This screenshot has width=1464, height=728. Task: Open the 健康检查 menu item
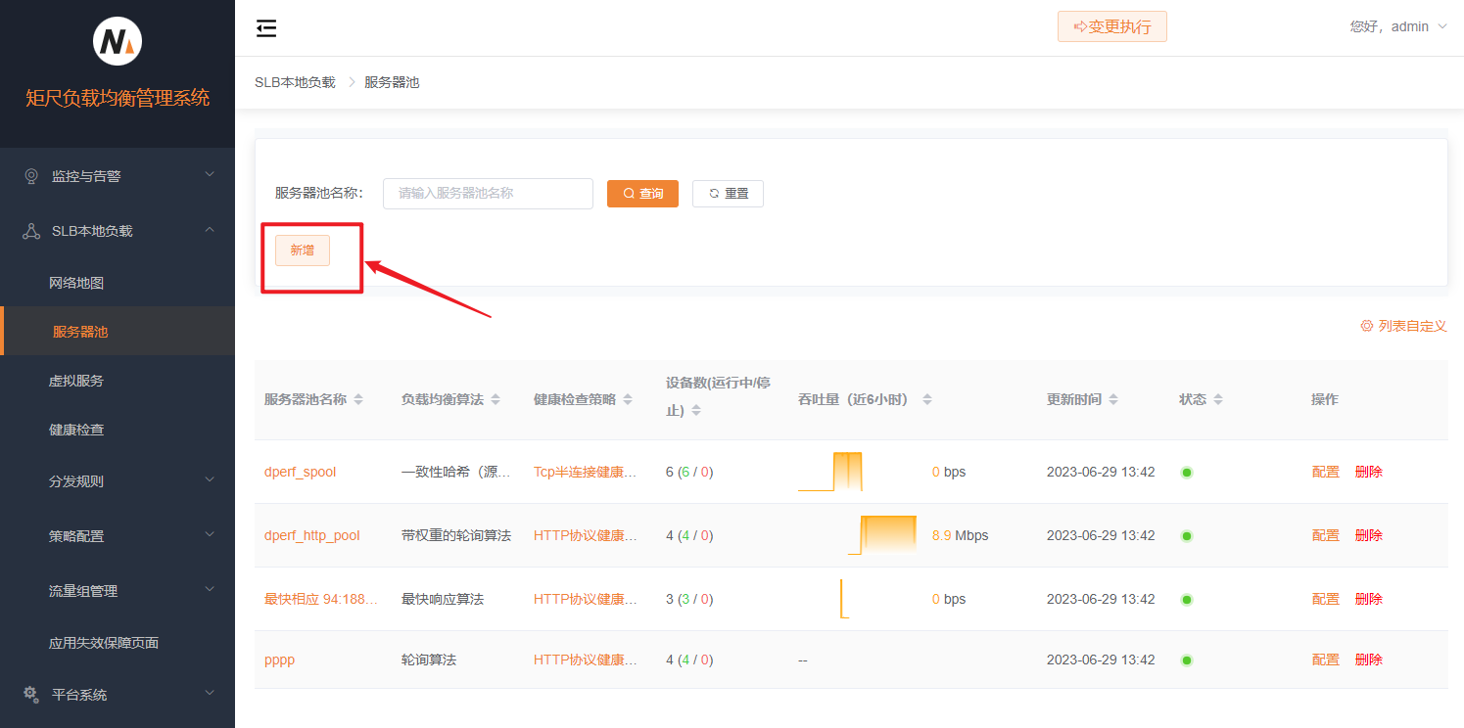76,430
